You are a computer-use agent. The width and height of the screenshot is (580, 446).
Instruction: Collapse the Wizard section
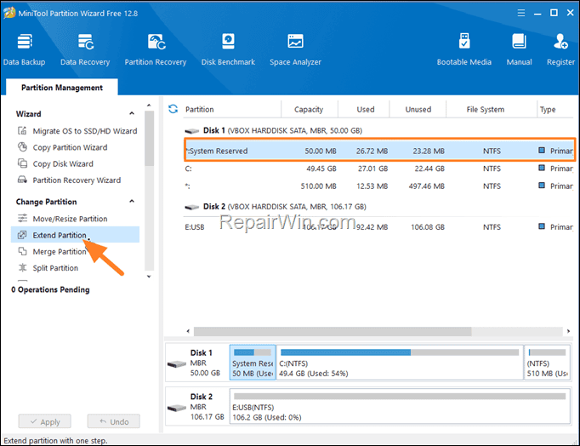[x=132, y=113]
